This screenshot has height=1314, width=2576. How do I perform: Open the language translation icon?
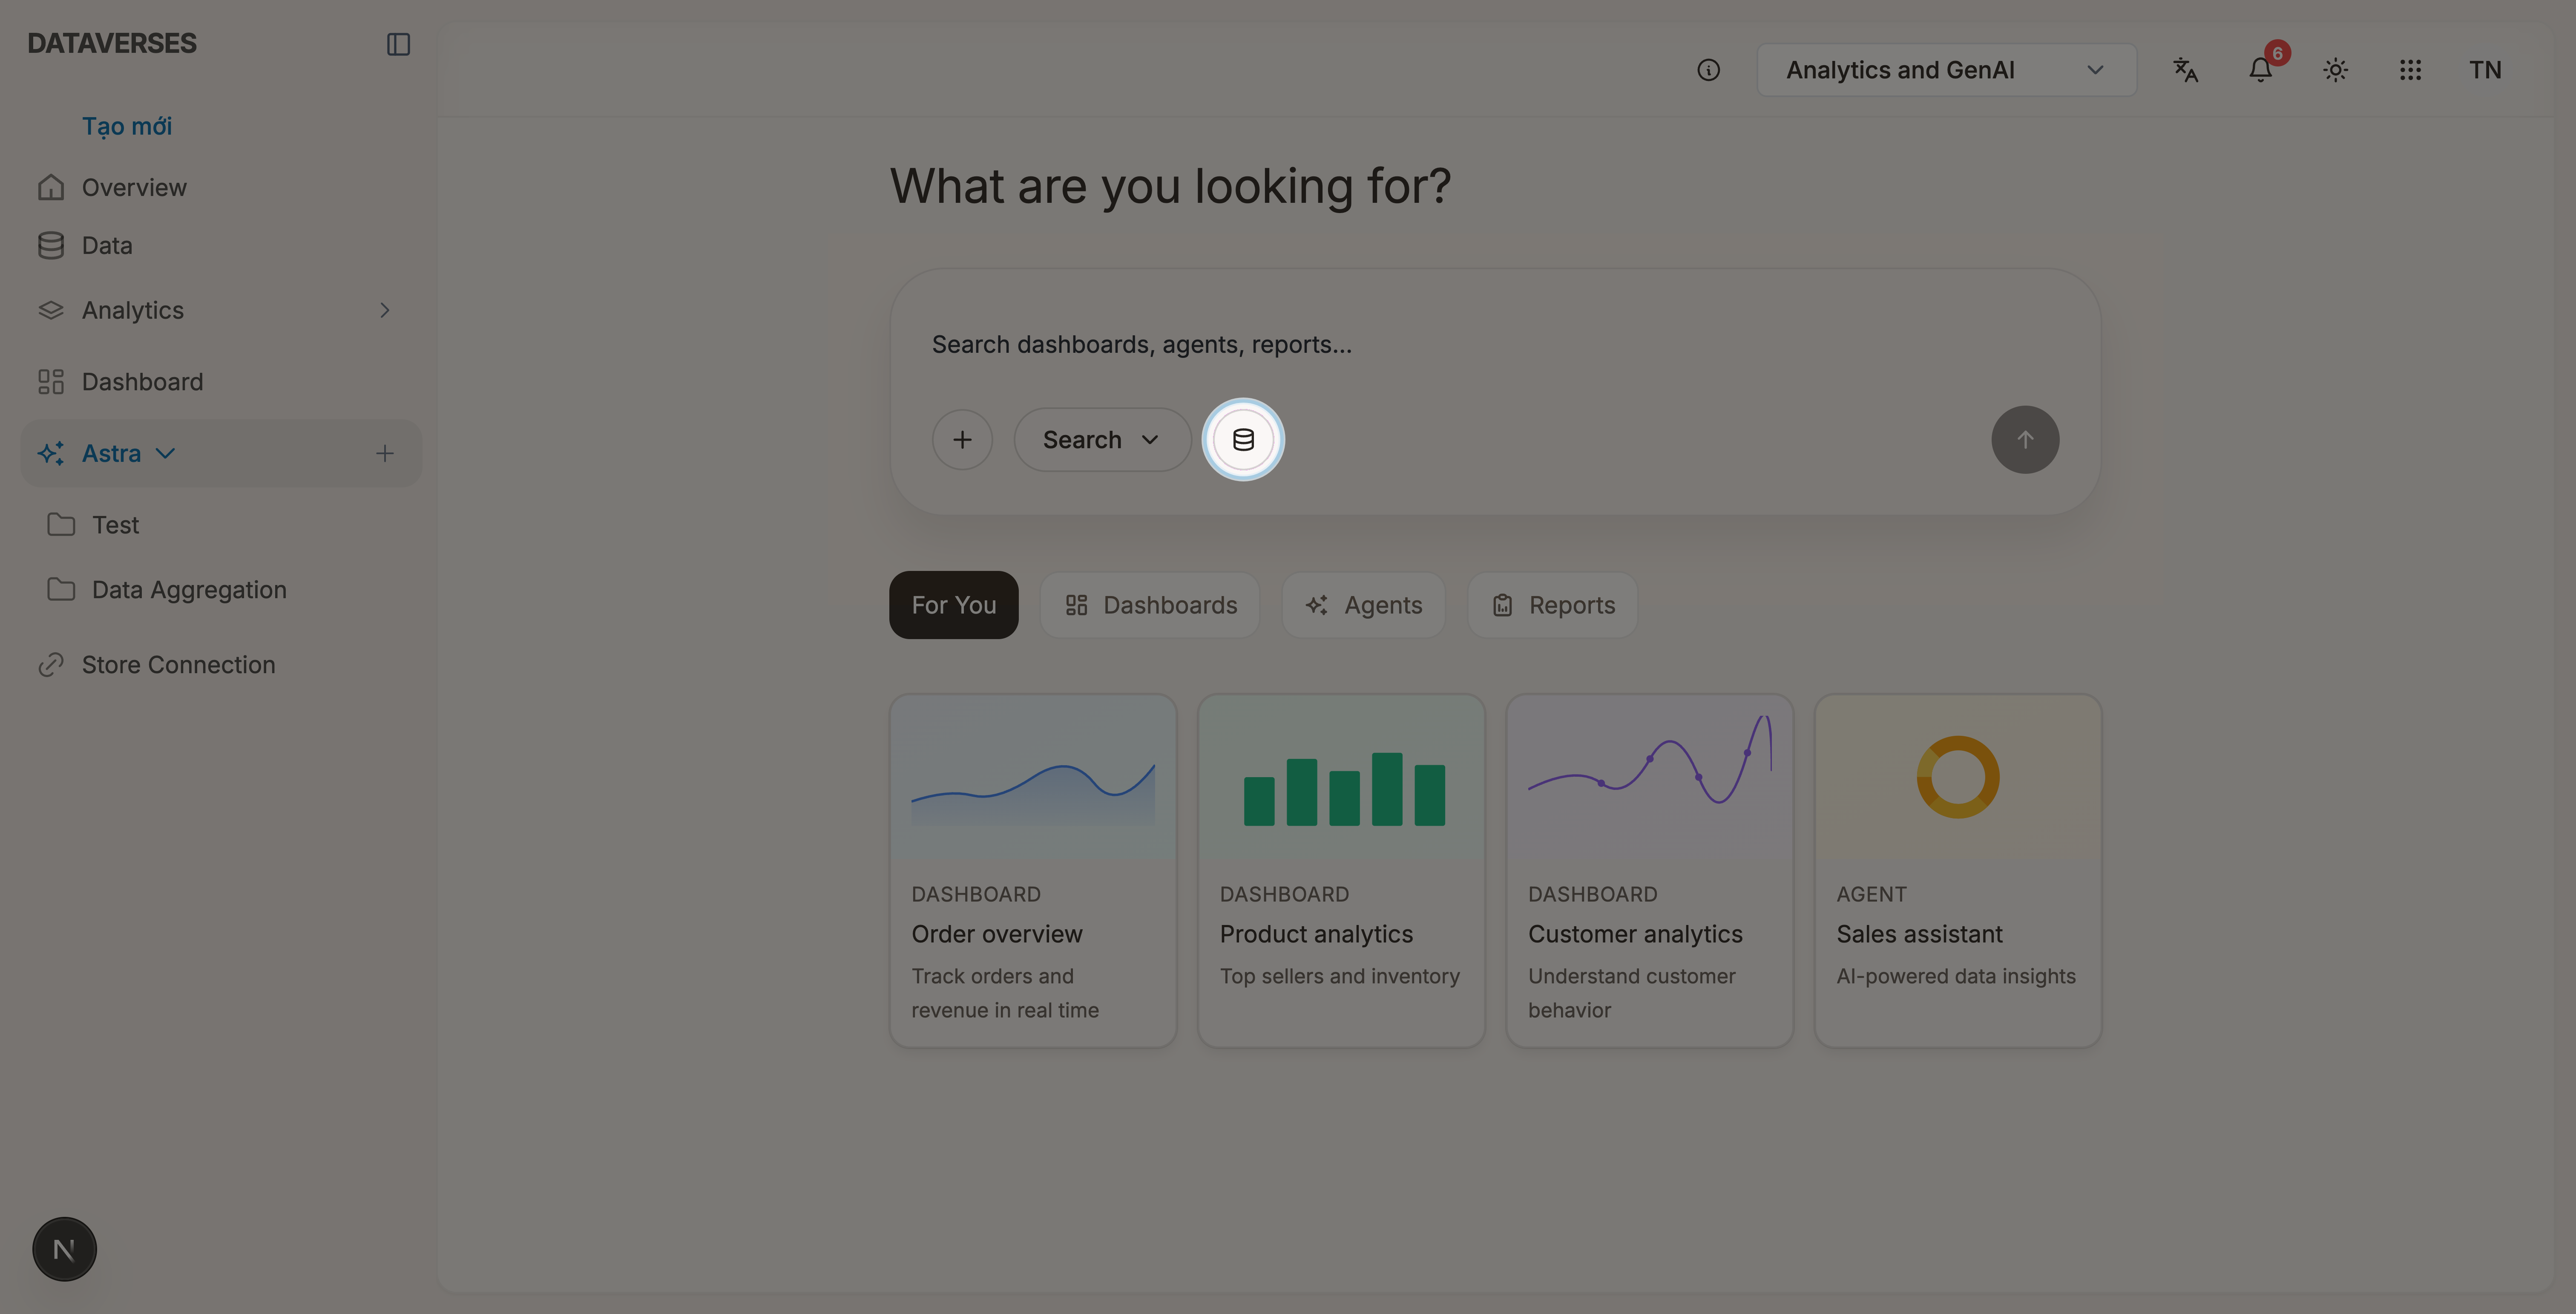pyautogui.click(x=2185, y=70)
